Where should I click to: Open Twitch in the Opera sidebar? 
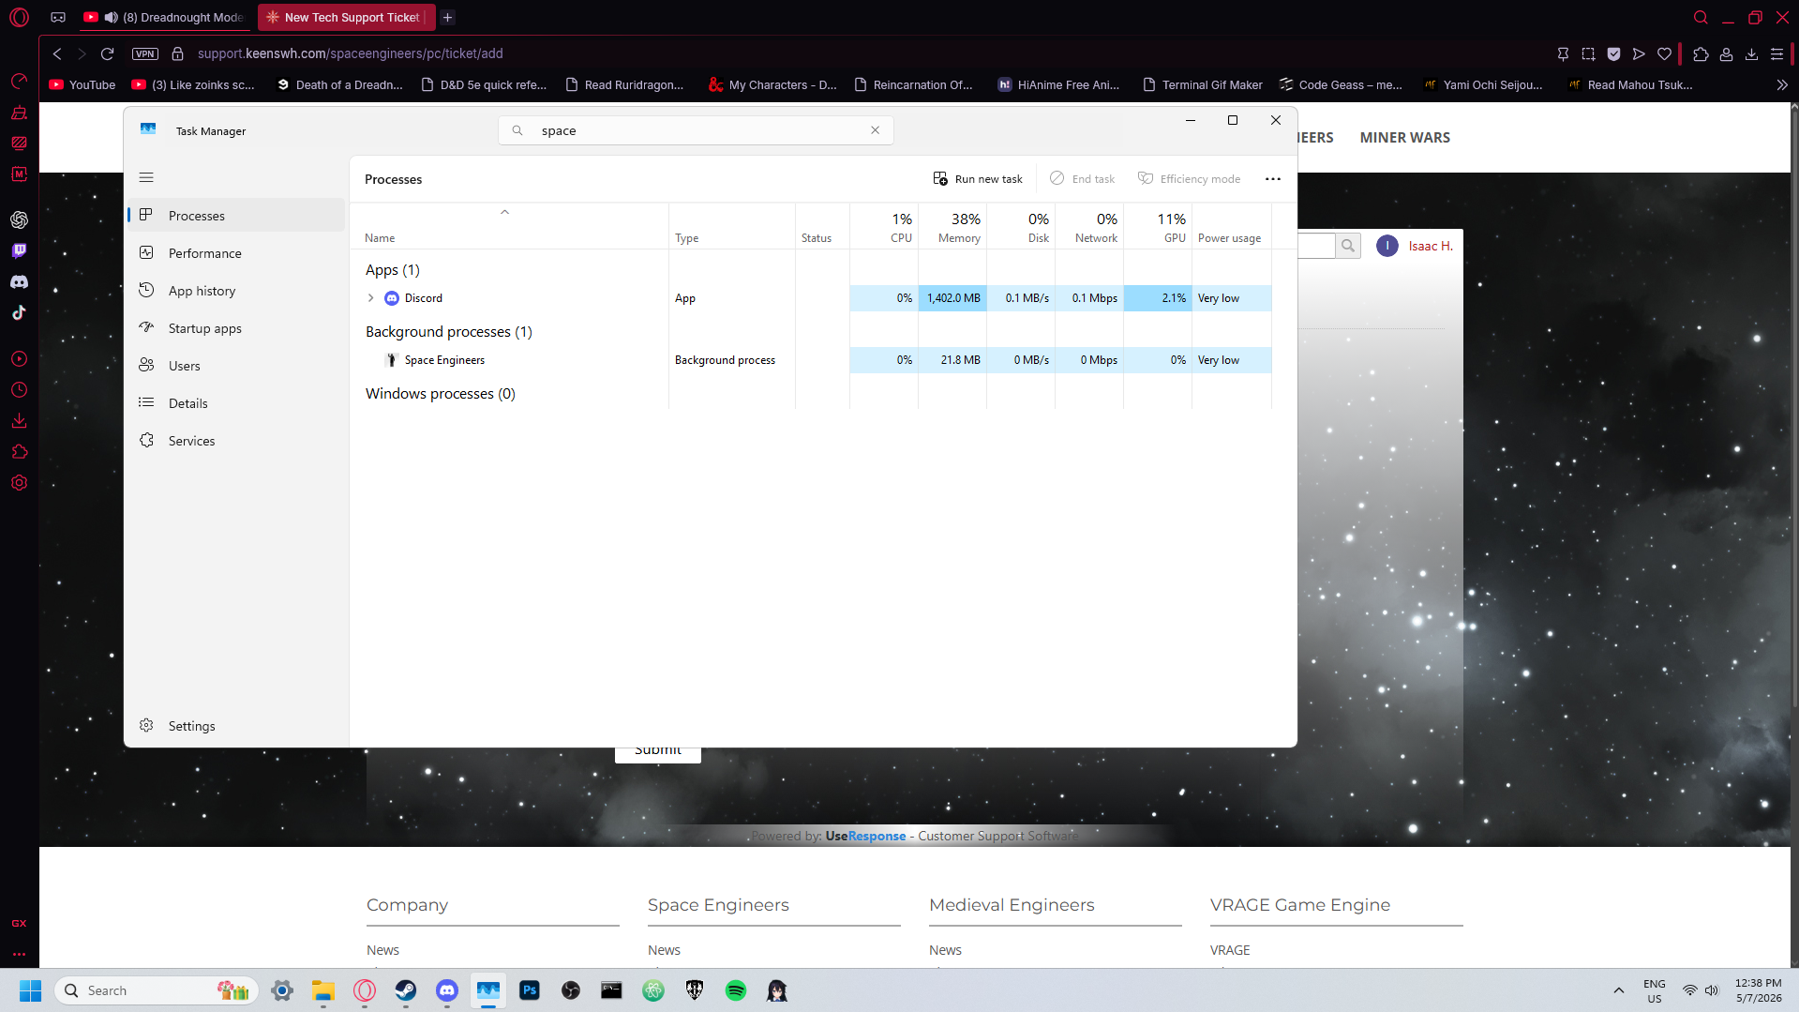[x=19, y=250]
